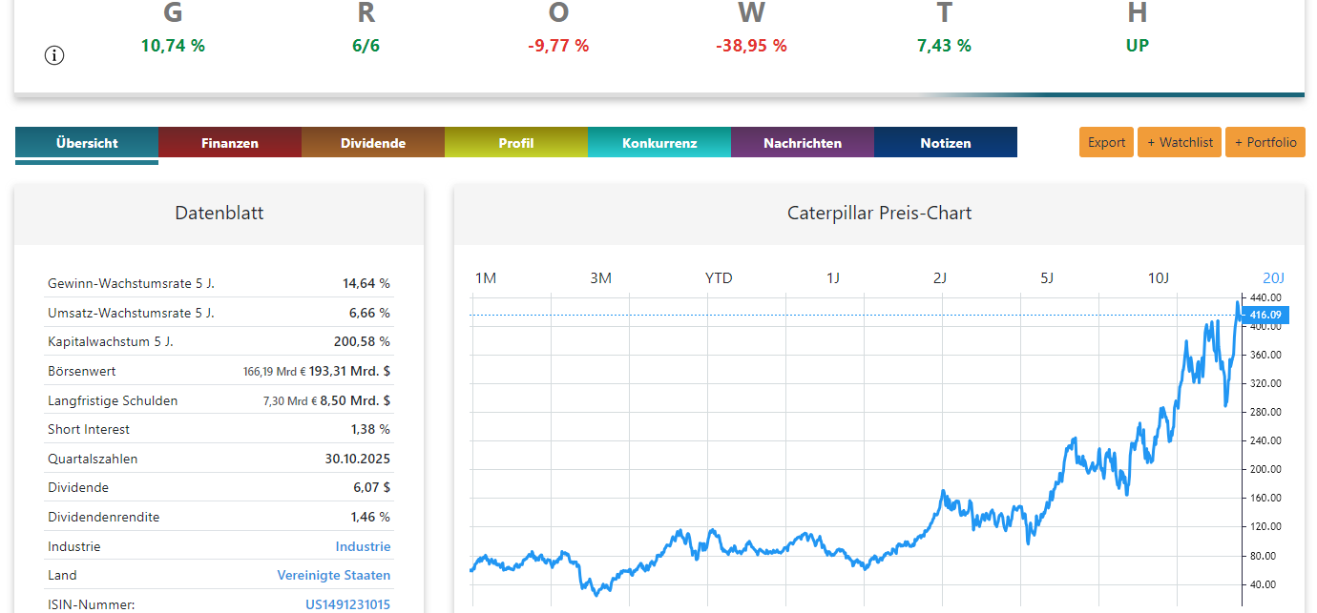1317x613 pixels.
Task: Set chart range to 3M
Action: [600, 278]
